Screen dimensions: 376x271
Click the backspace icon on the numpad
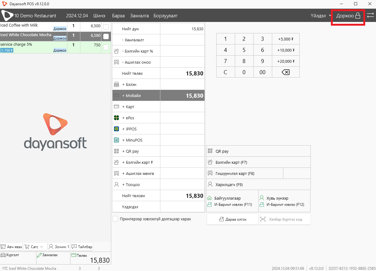click(x=286, y=72)
